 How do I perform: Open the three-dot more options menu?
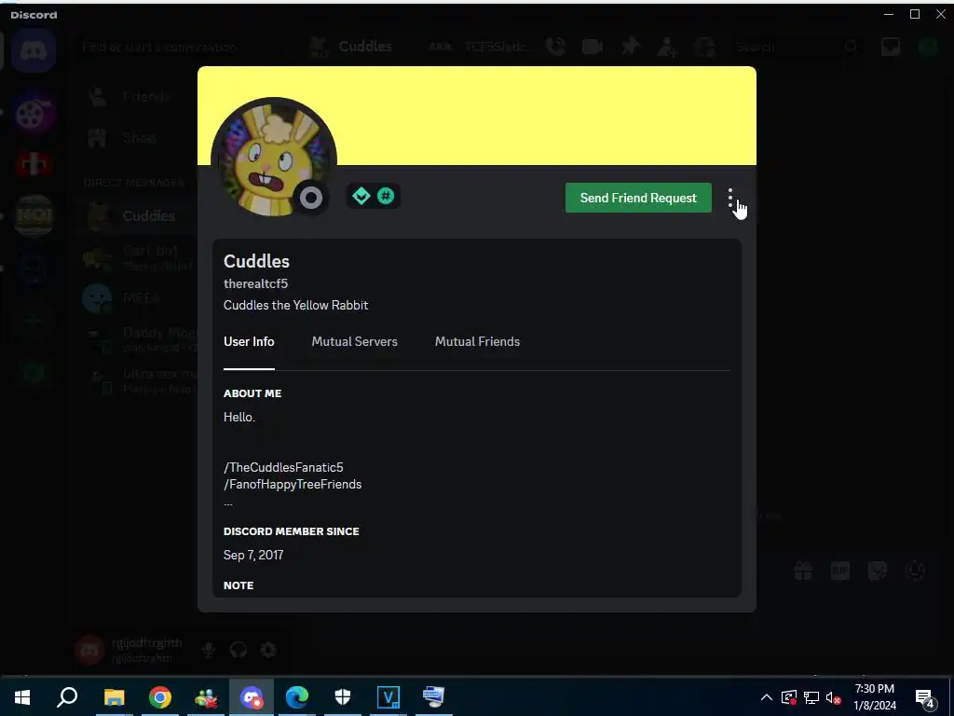tap(730, 199)
